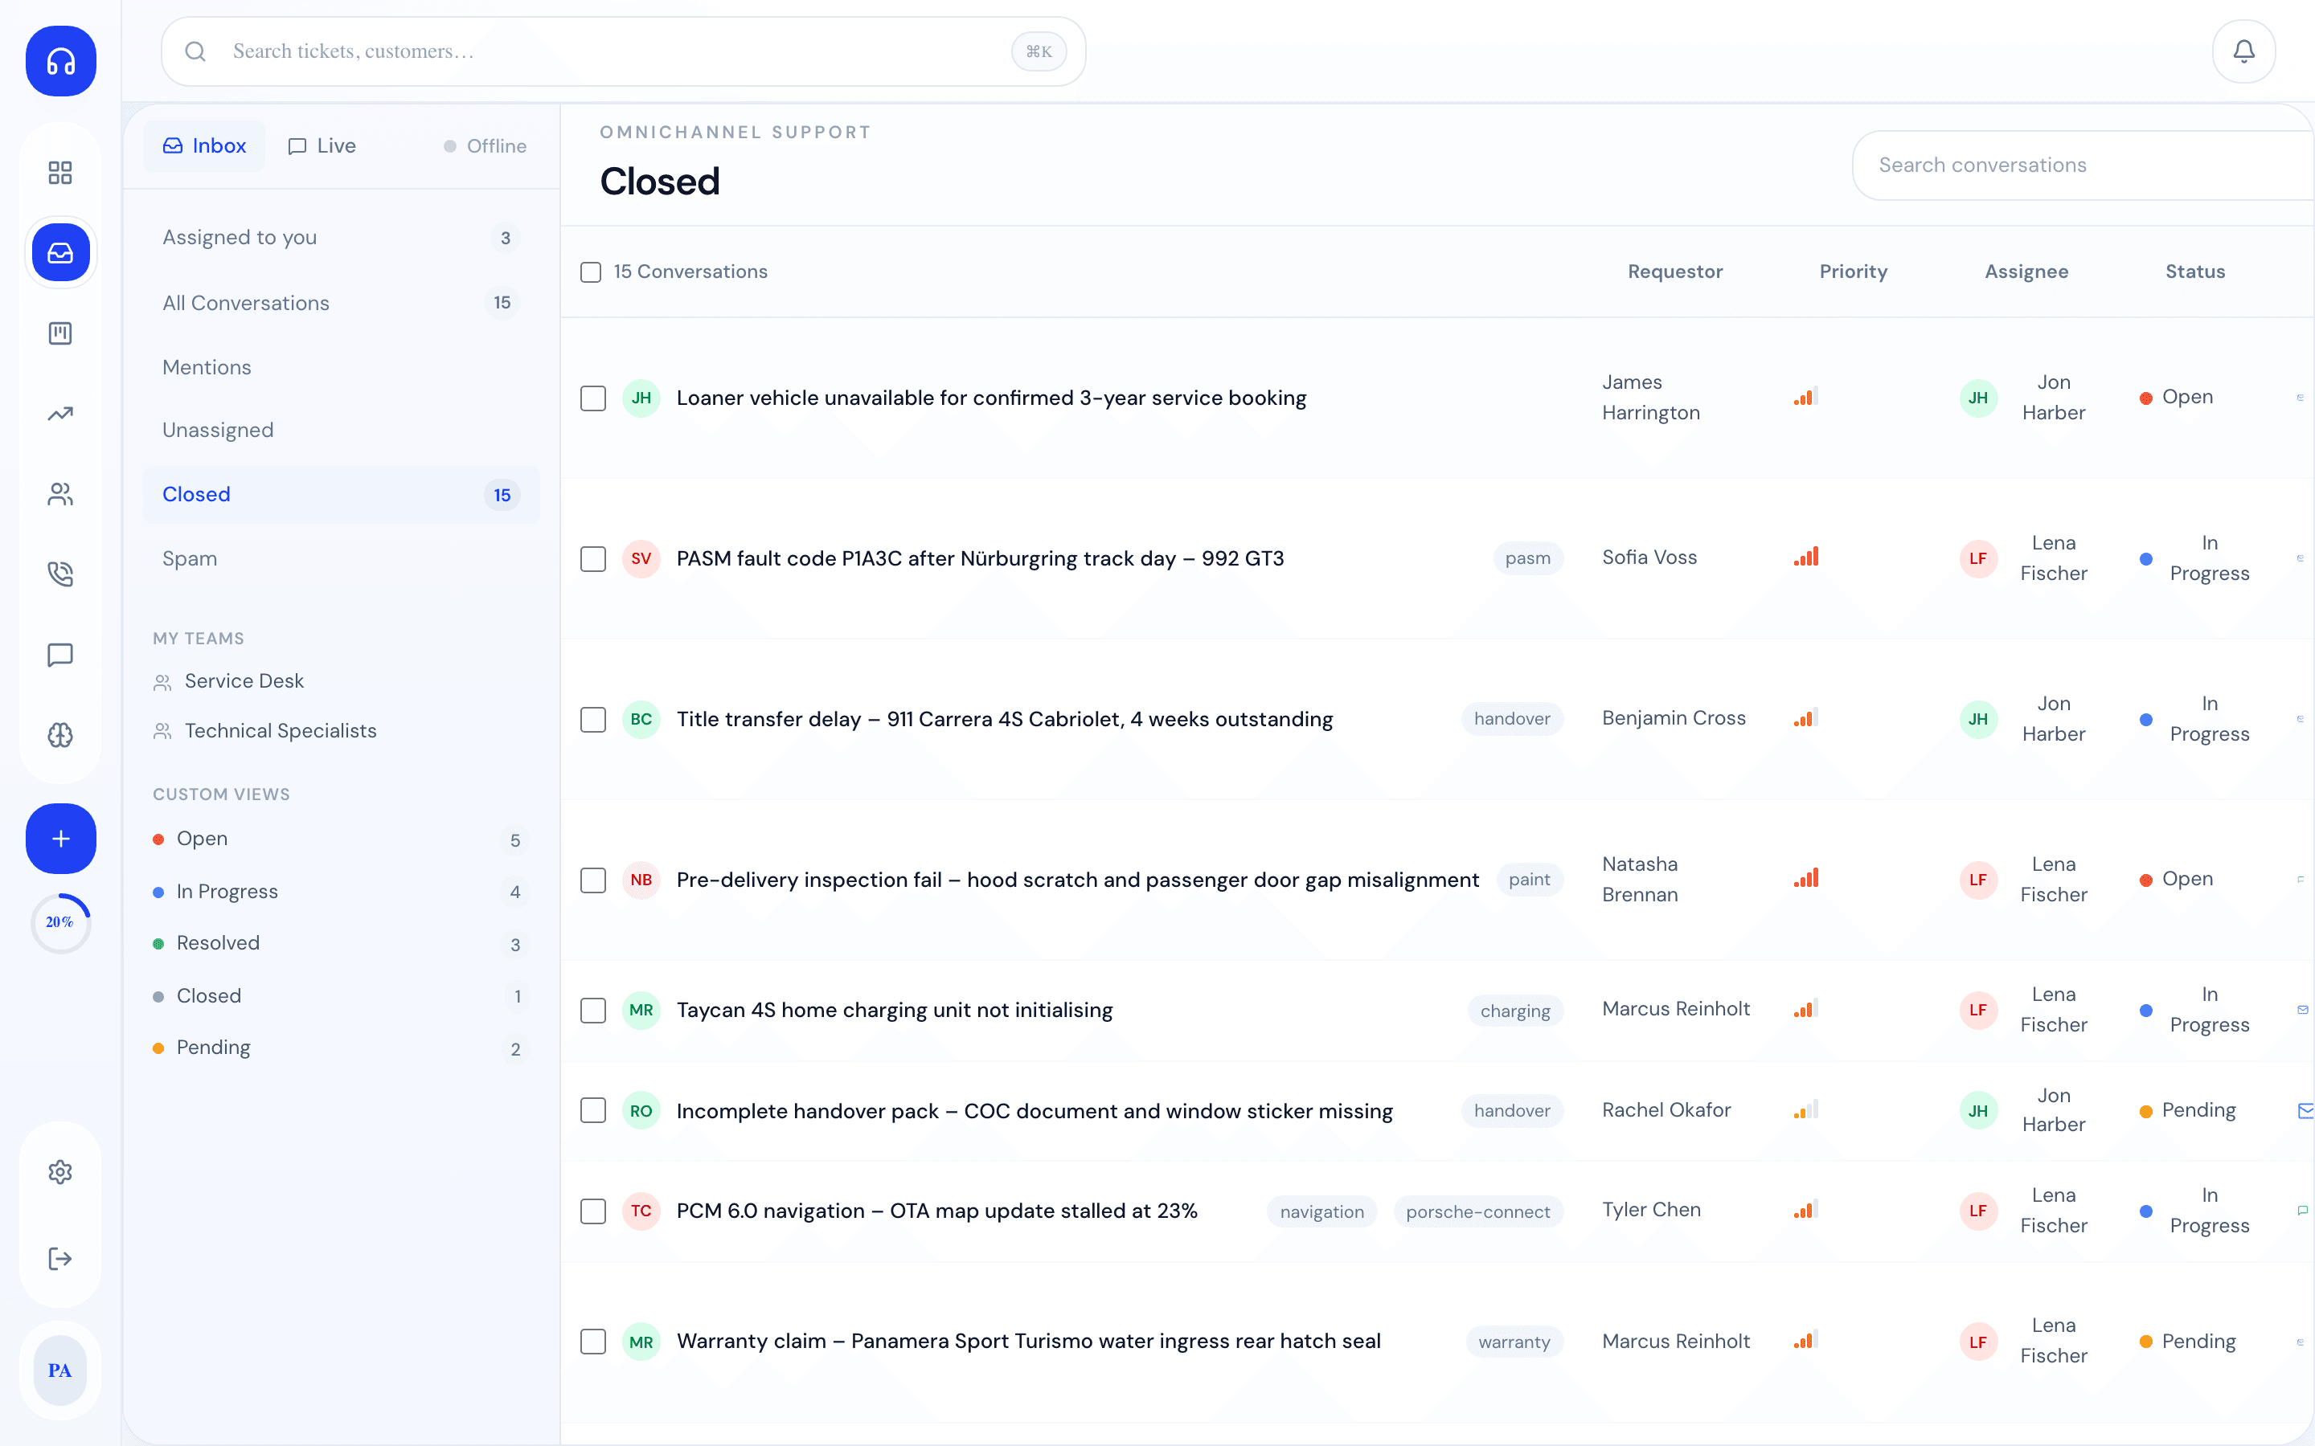Open Mentions view
Viewport: 2315px width, 1446px height.
point(342,367)
